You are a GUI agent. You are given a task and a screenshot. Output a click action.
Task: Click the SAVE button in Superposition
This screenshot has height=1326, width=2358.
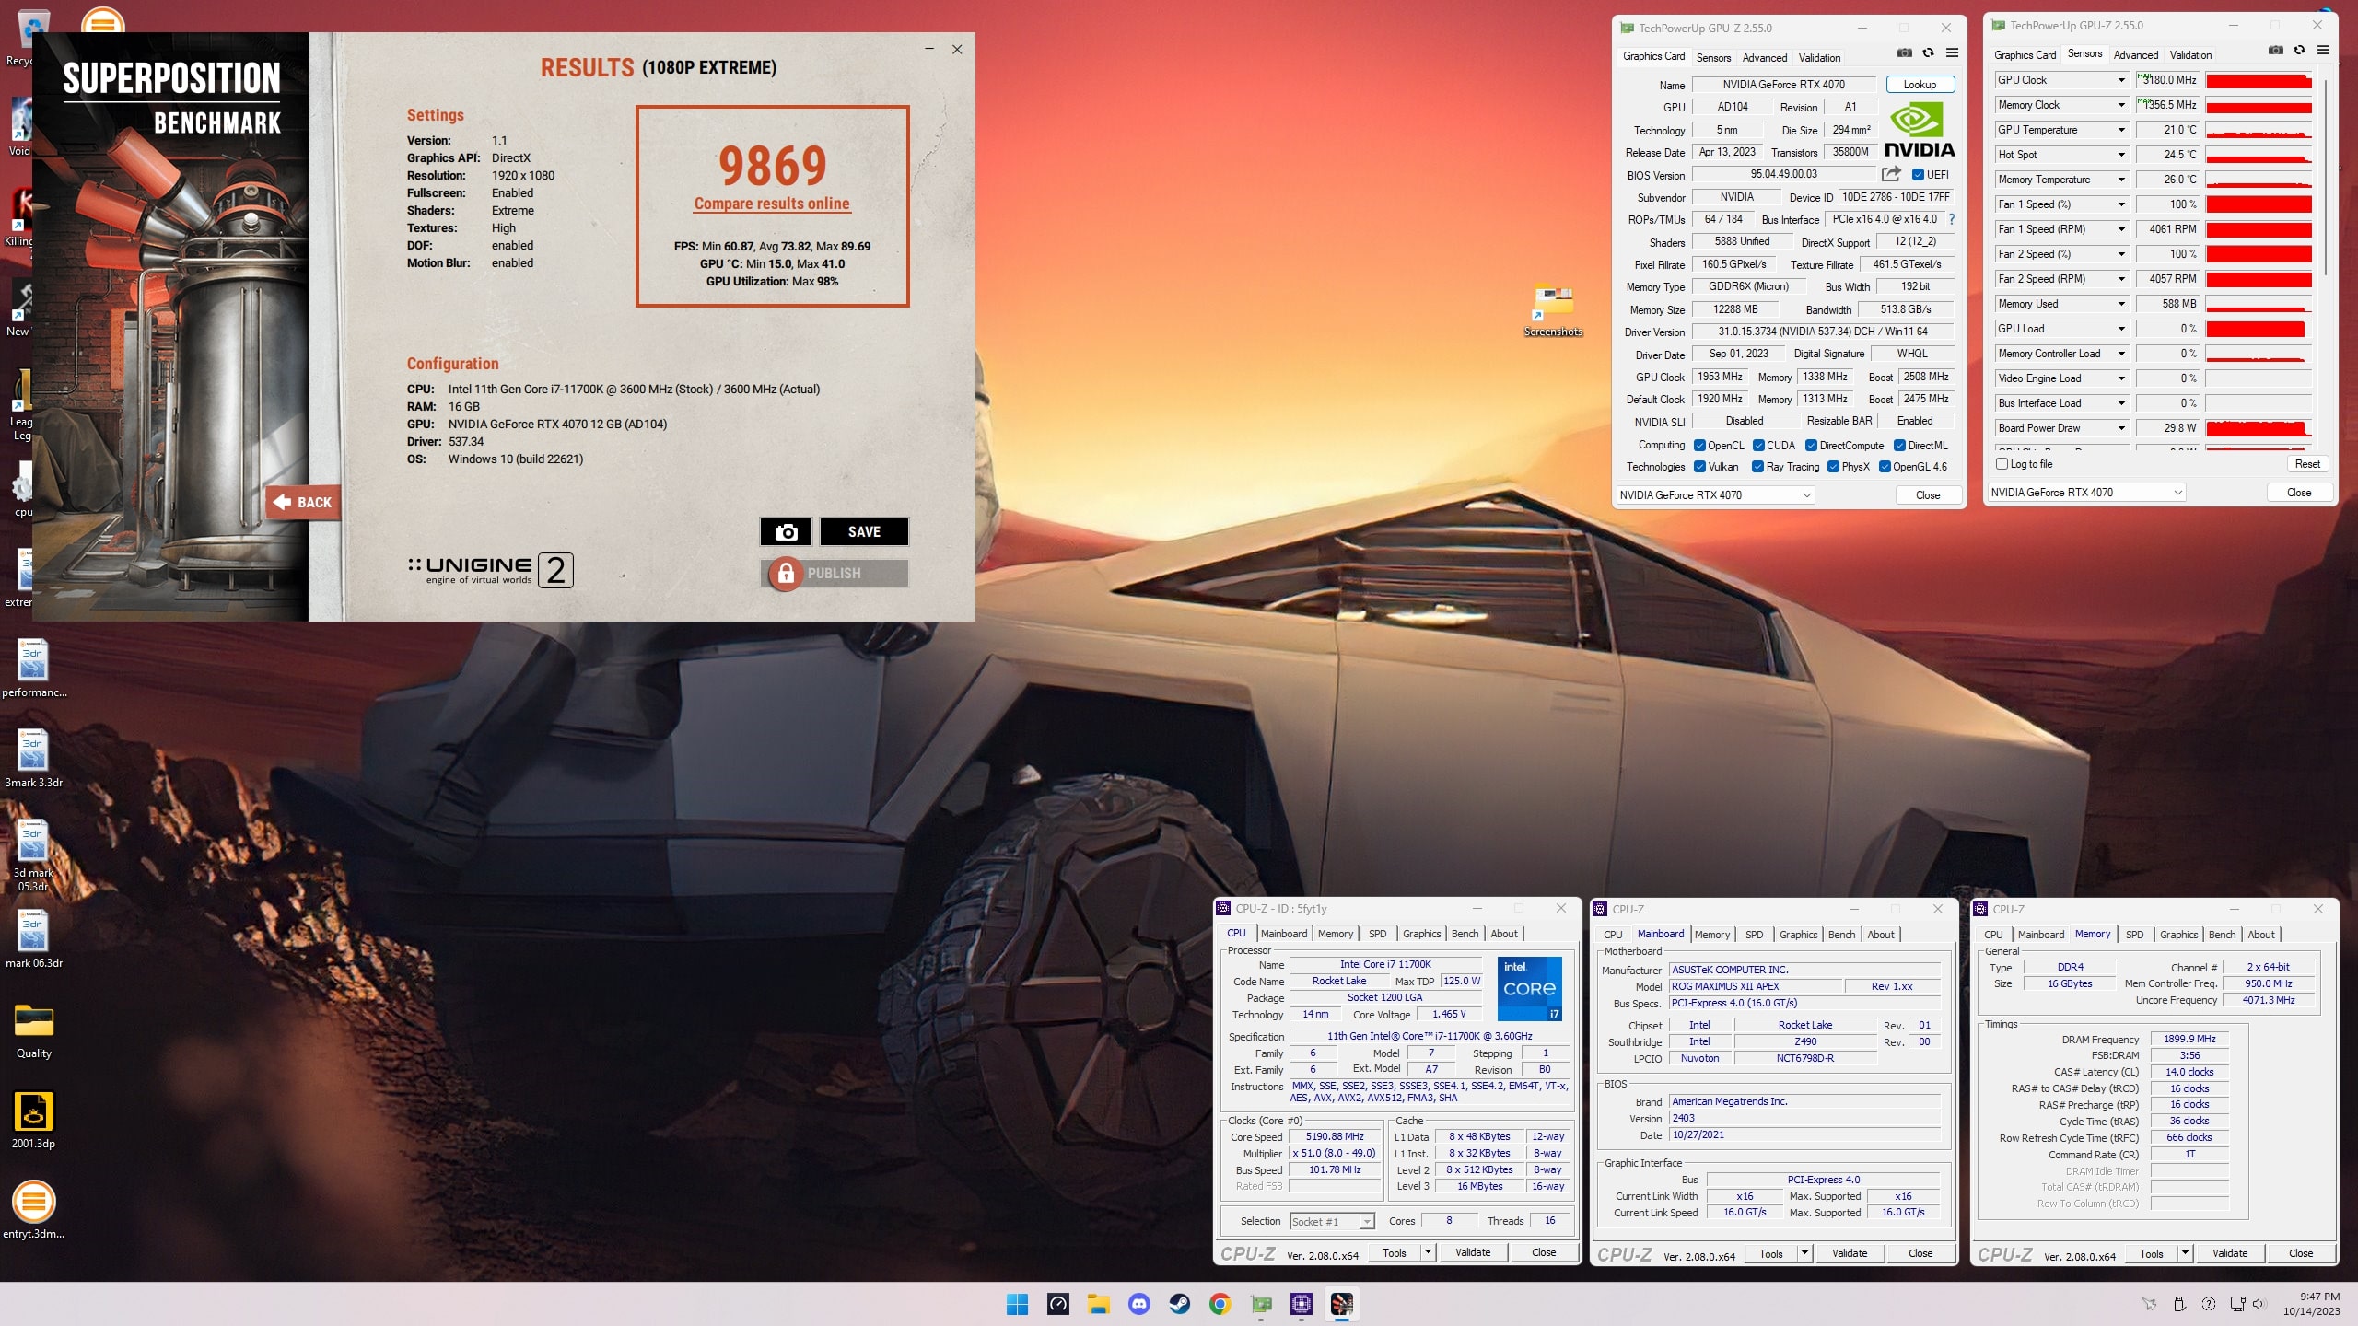864,531
